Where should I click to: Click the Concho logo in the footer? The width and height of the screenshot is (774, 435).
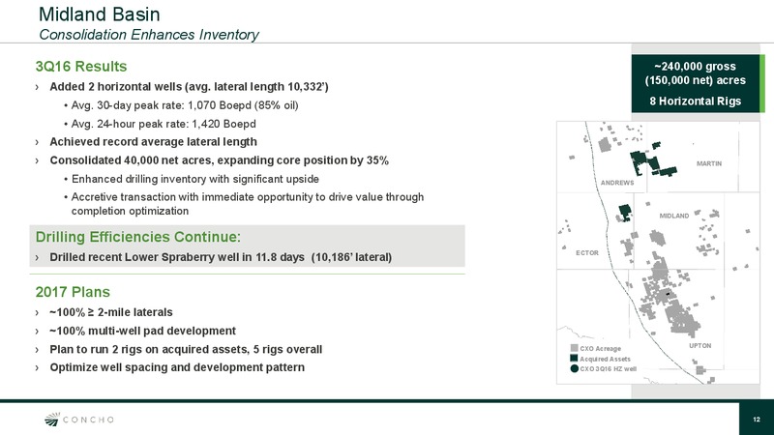79,420
